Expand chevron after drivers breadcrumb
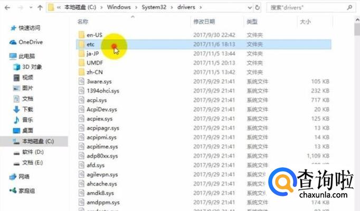This screenshot has height=211, width=360. 201,7
